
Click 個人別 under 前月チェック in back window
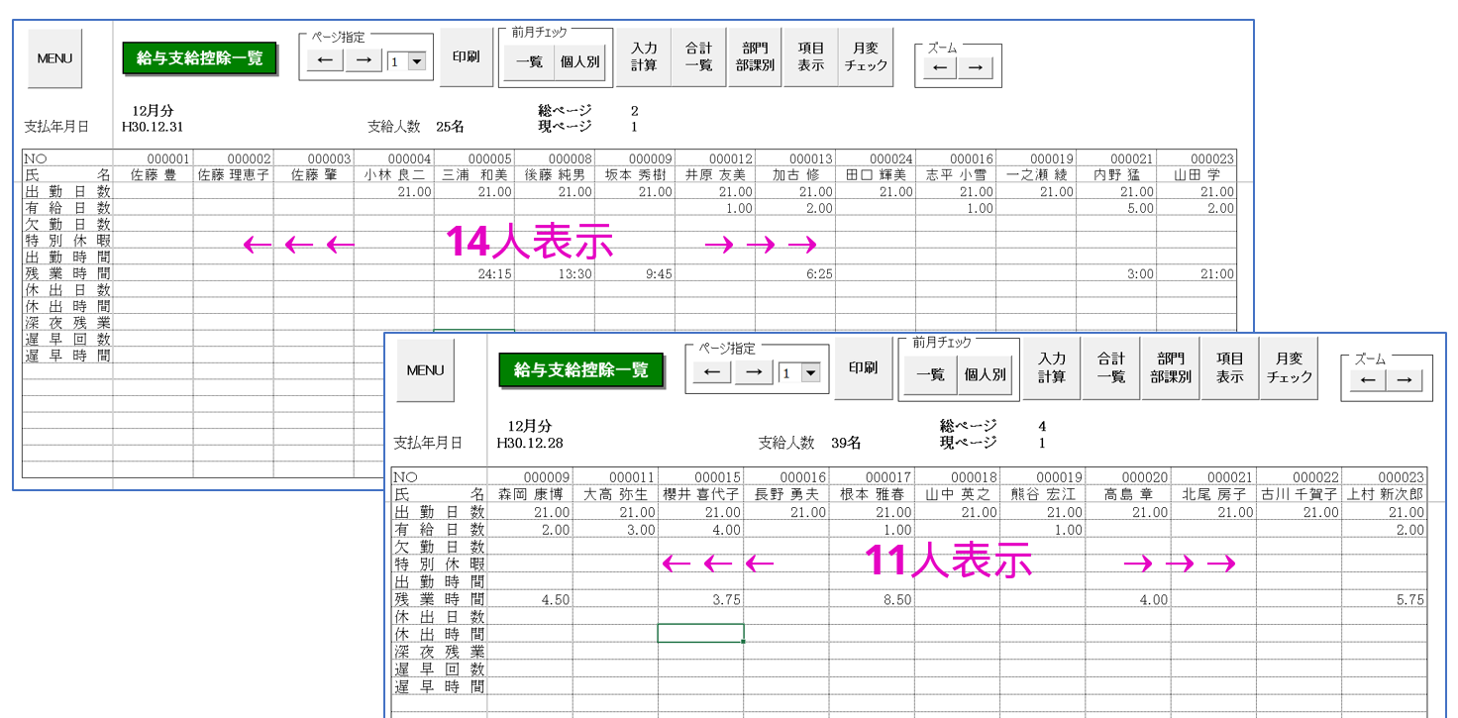point(580,61)
